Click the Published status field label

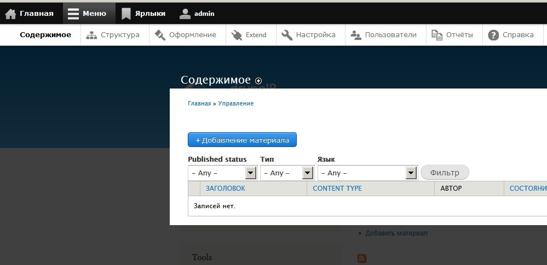click(x=217, y=159)
